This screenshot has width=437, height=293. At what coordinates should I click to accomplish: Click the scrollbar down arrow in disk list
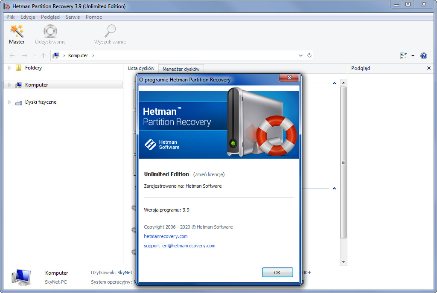[344, 262]
